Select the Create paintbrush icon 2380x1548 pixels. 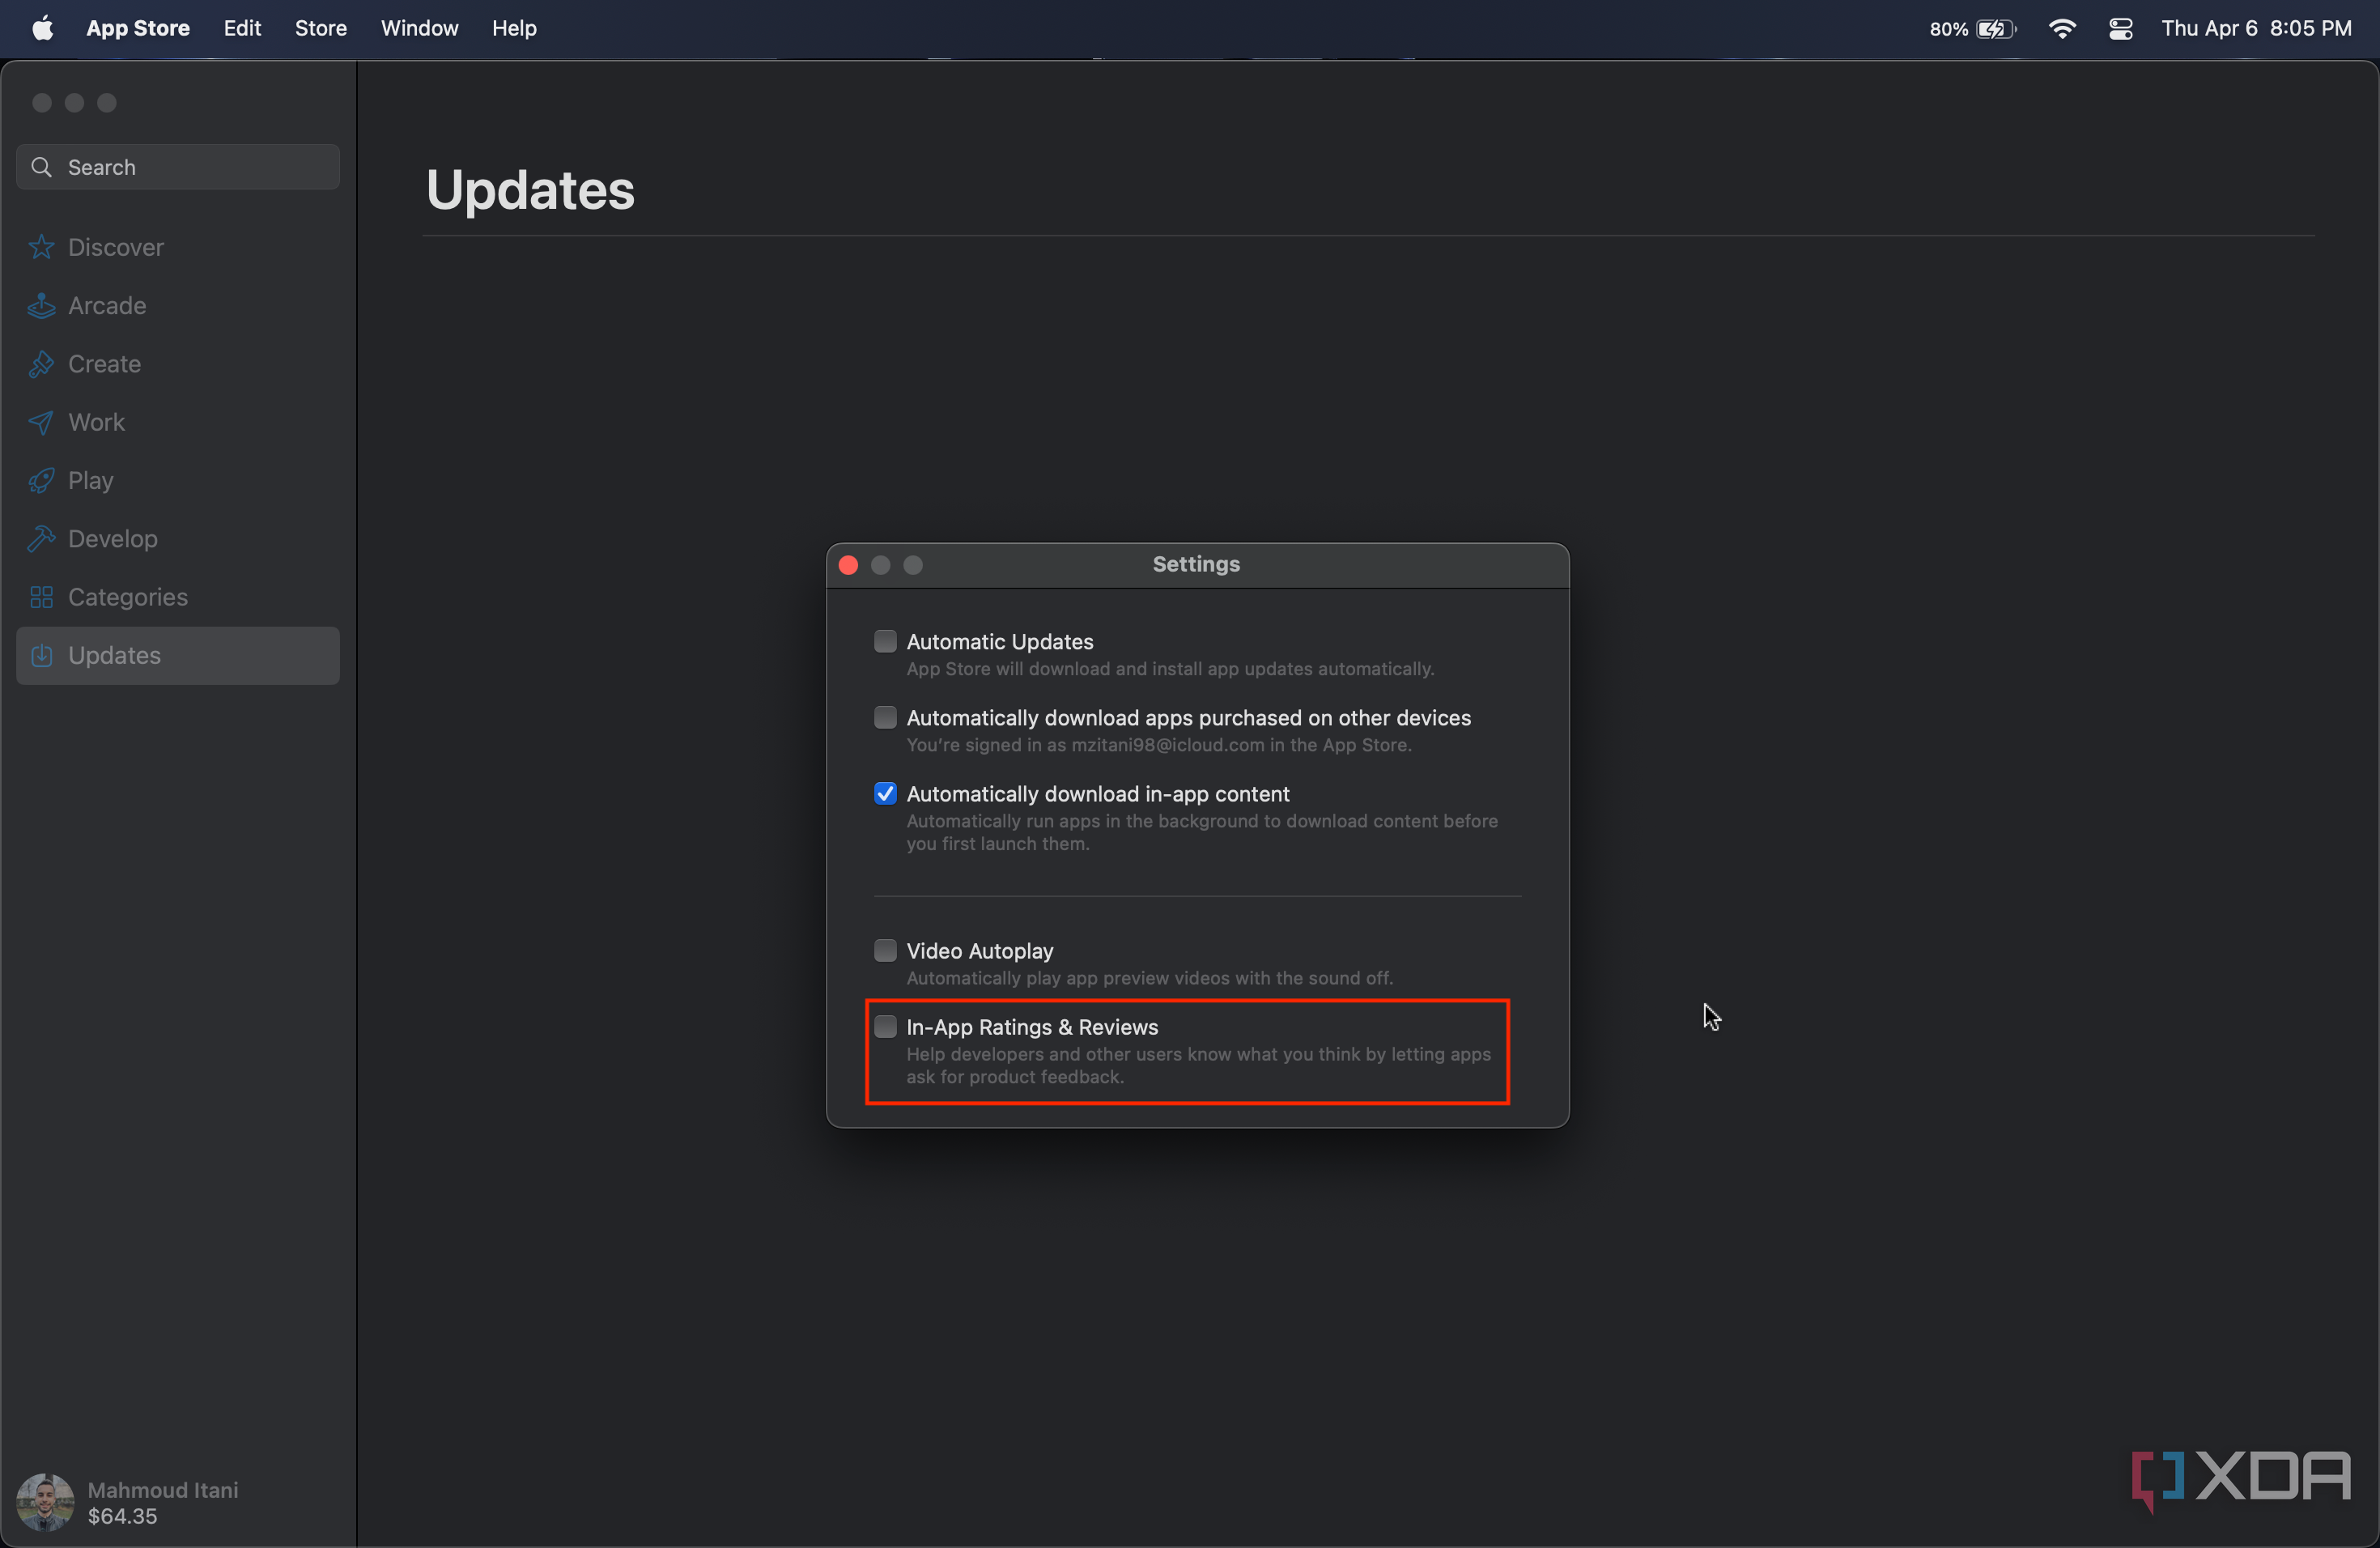pyautogui.click(x=41, y=364)
